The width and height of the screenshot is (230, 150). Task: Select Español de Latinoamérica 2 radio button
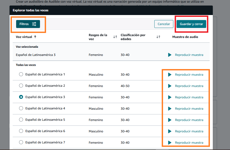pos(21,86)
